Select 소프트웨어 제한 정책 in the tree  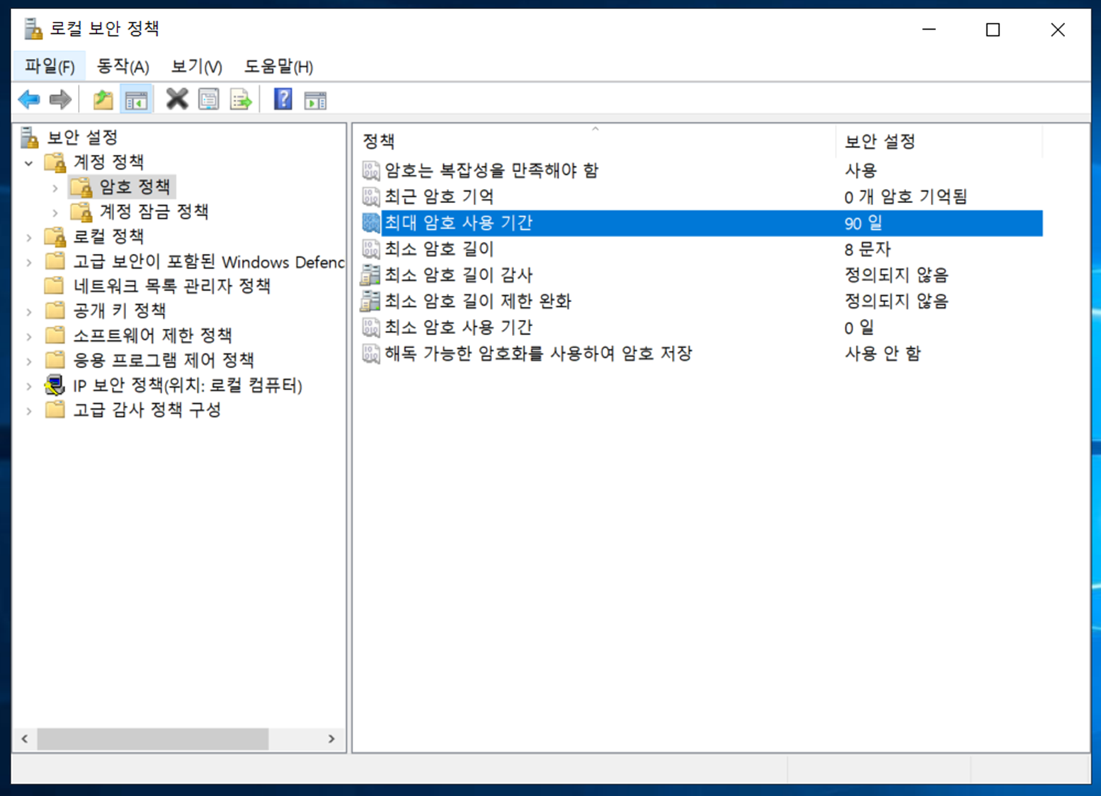[x=153, y=335]
